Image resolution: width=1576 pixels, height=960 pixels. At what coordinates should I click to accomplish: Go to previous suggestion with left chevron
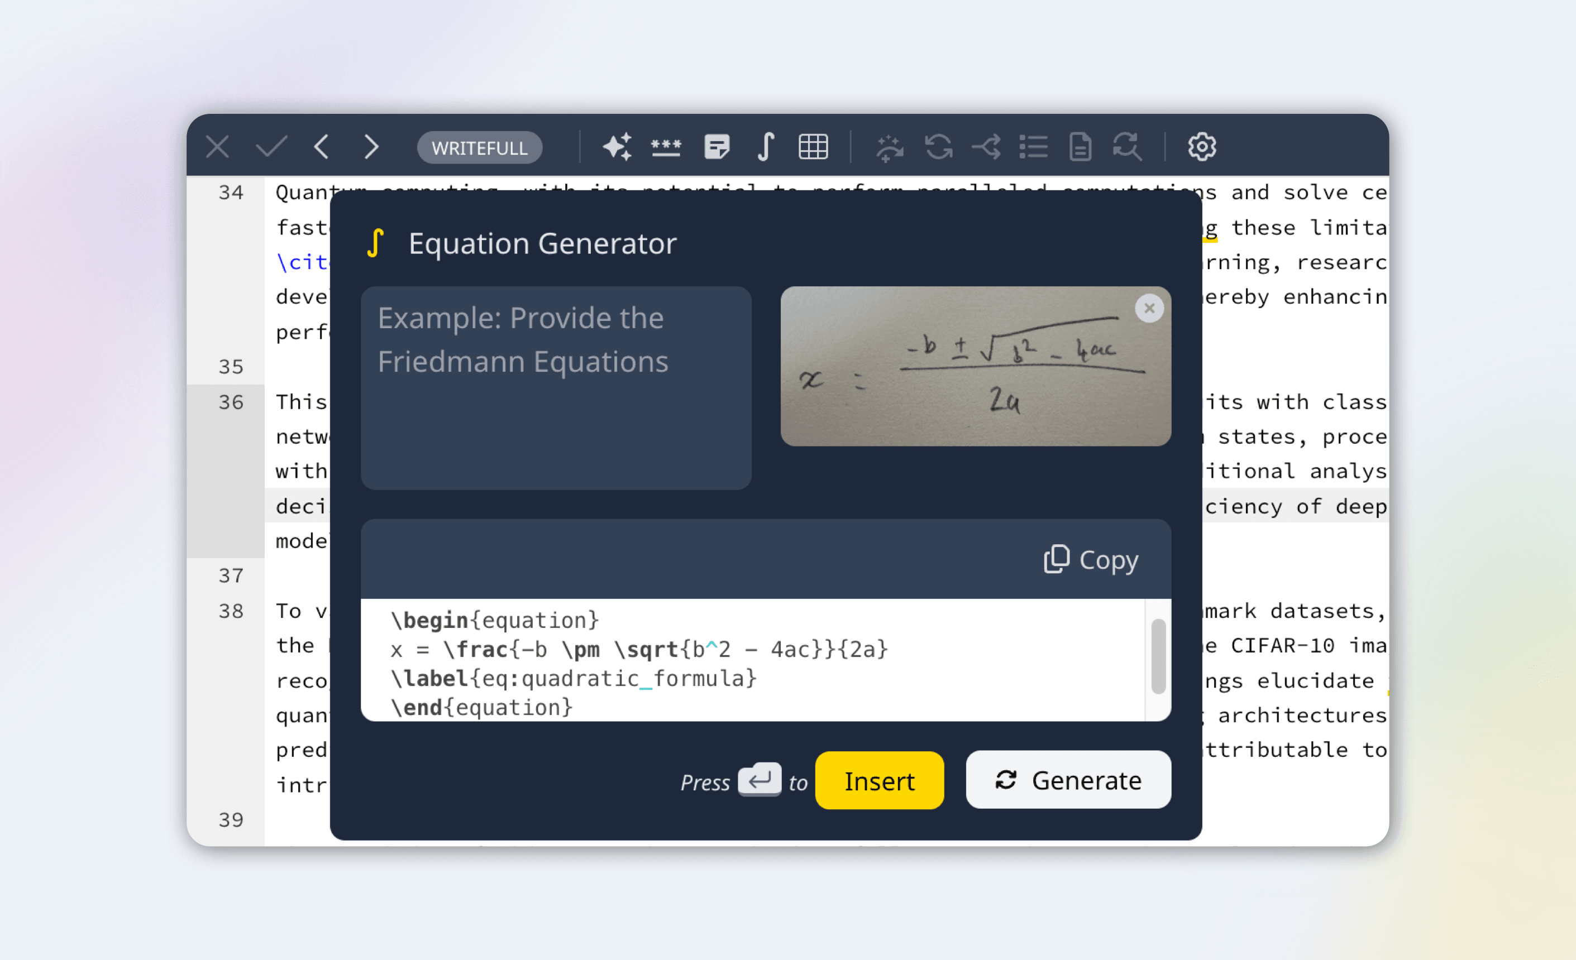click(322, 147)
